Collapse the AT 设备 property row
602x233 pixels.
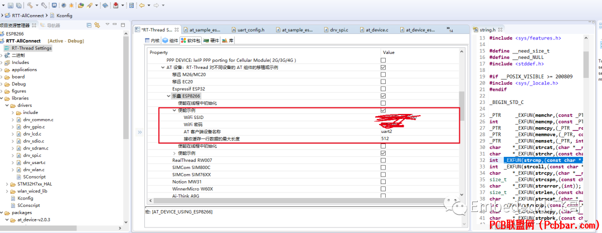click(163, 67)
